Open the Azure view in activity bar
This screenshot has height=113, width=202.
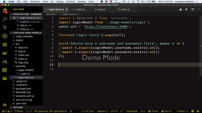5,62
